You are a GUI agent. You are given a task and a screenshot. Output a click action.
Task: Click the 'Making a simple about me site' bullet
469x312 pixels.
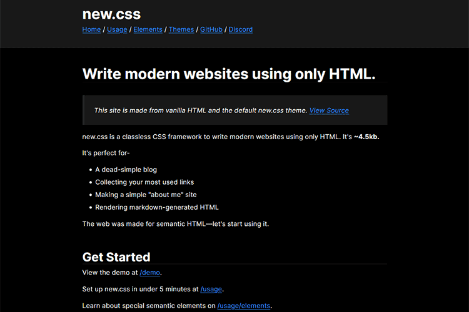(x=146, y=195)
